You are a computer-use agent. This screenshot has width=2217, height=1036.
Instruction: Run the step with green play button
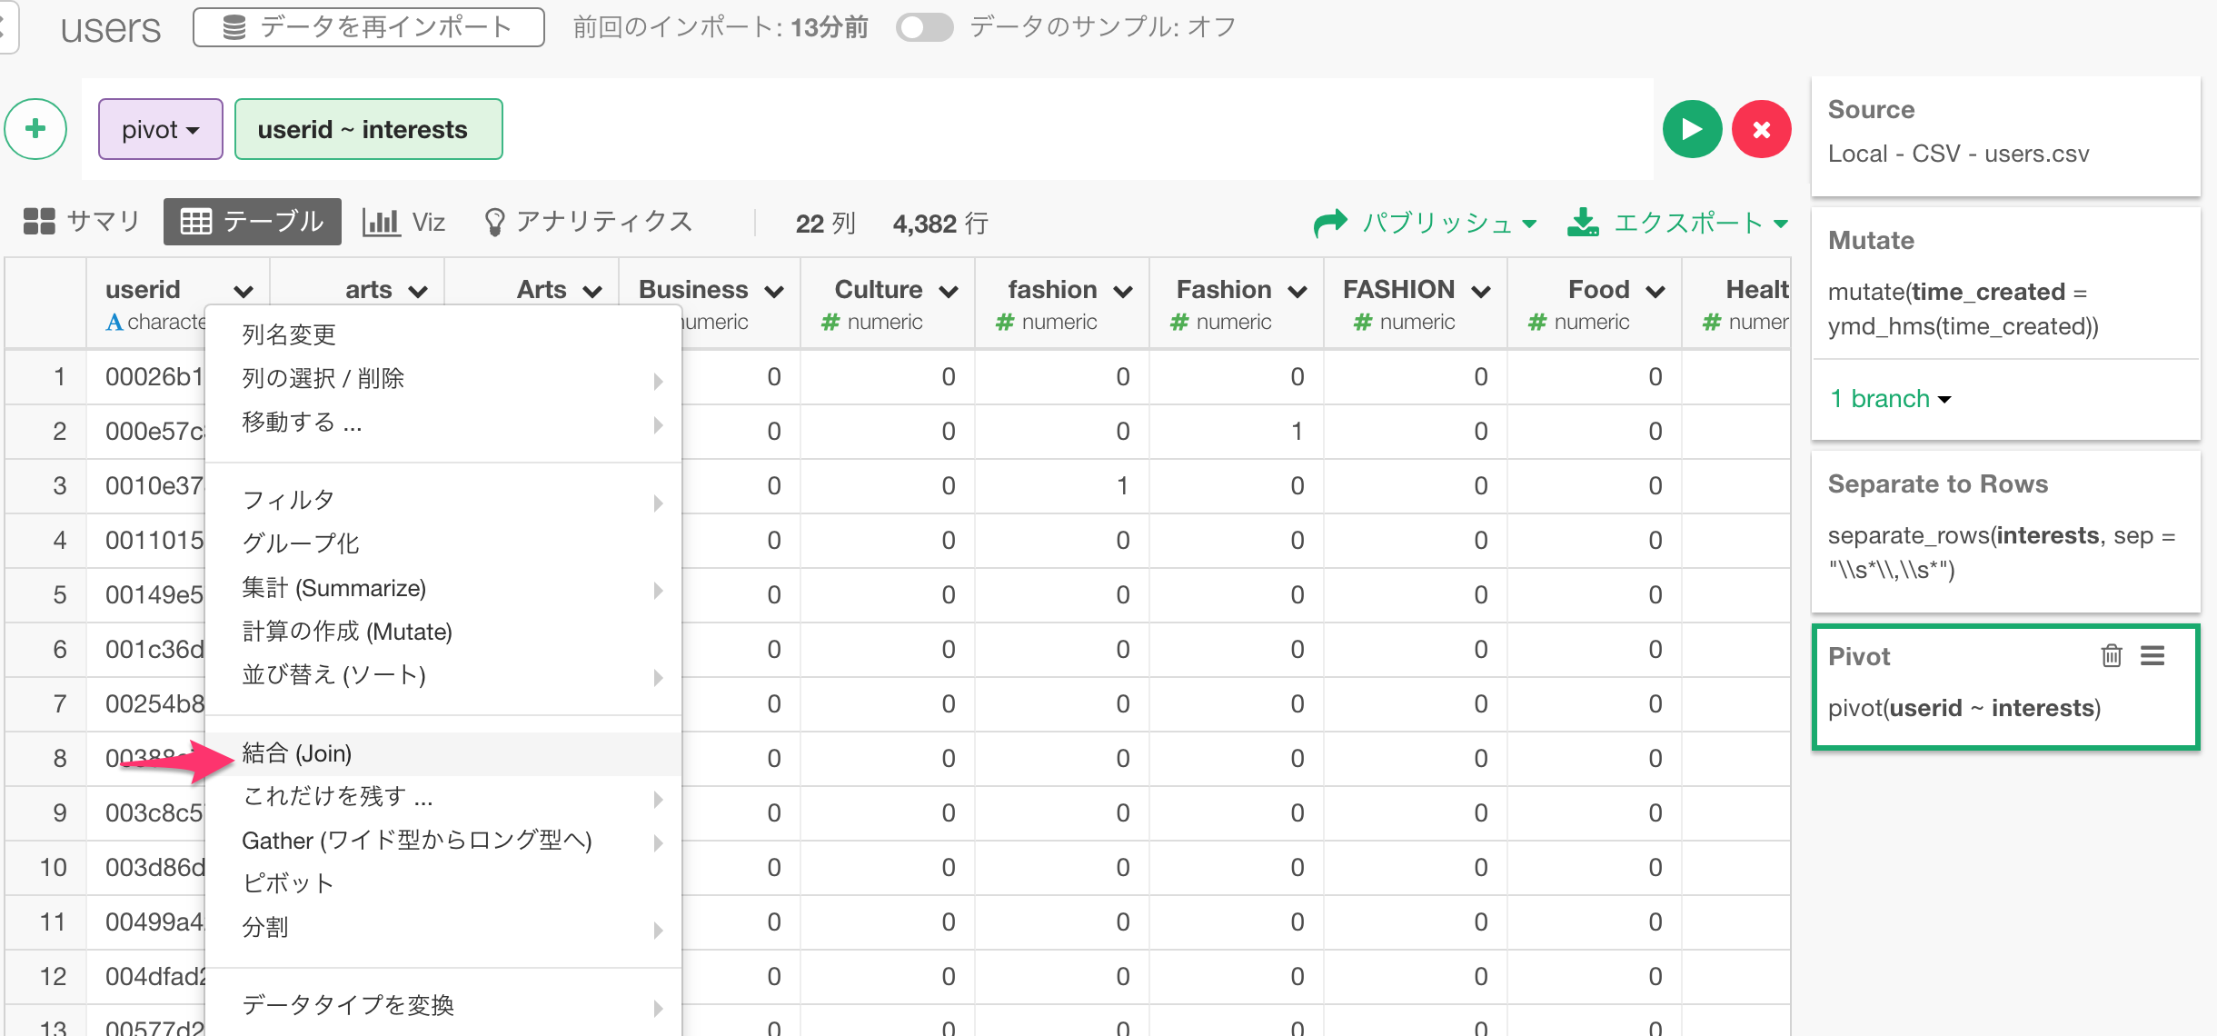pyautogui.click(x=1692, y=129)
